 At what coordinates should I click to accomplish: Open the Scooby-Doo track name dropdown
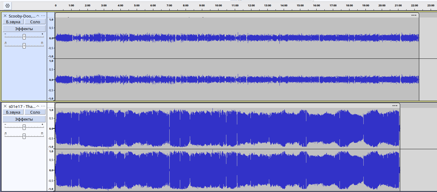pyautogui.click(x=22, y=16)
